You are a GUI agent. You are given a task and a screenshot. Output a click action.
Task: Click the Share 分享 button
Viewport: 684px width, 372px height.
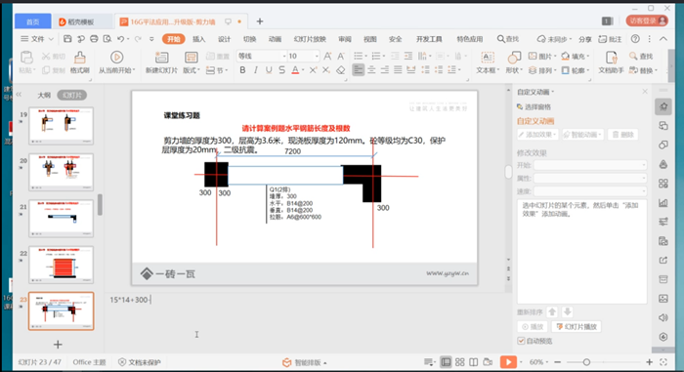tap(584, 39)
